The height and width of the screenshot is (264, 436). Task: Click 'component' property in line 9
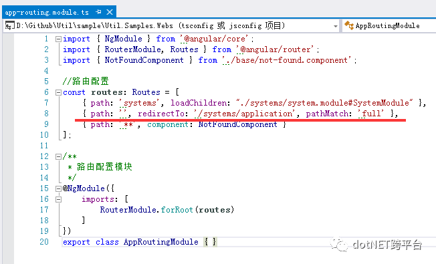[168, 124]
